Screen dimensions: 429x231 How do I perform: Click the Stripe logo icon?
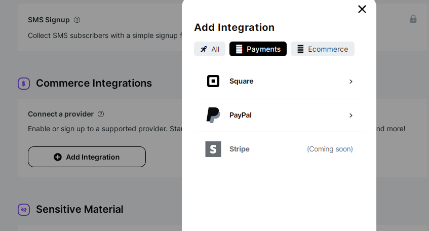[213, 149]
